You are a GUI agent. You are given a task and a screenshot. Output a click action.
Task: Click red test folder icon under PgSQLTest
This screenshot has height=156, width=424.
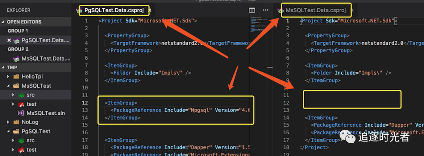coord(21,150)
